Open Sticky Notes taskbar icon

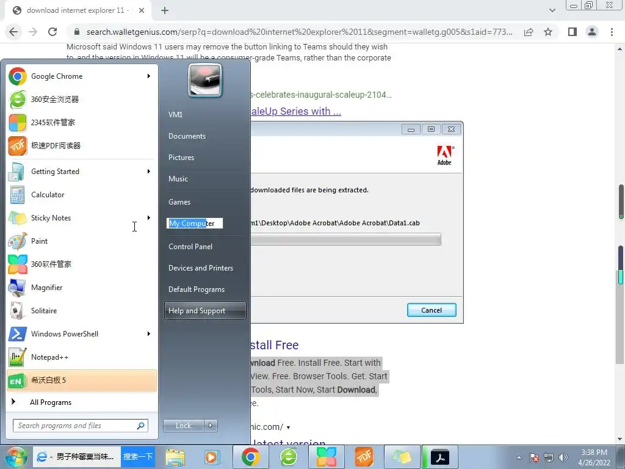click(402, 457)
